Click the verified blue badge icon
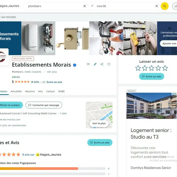 click(75, 65)
